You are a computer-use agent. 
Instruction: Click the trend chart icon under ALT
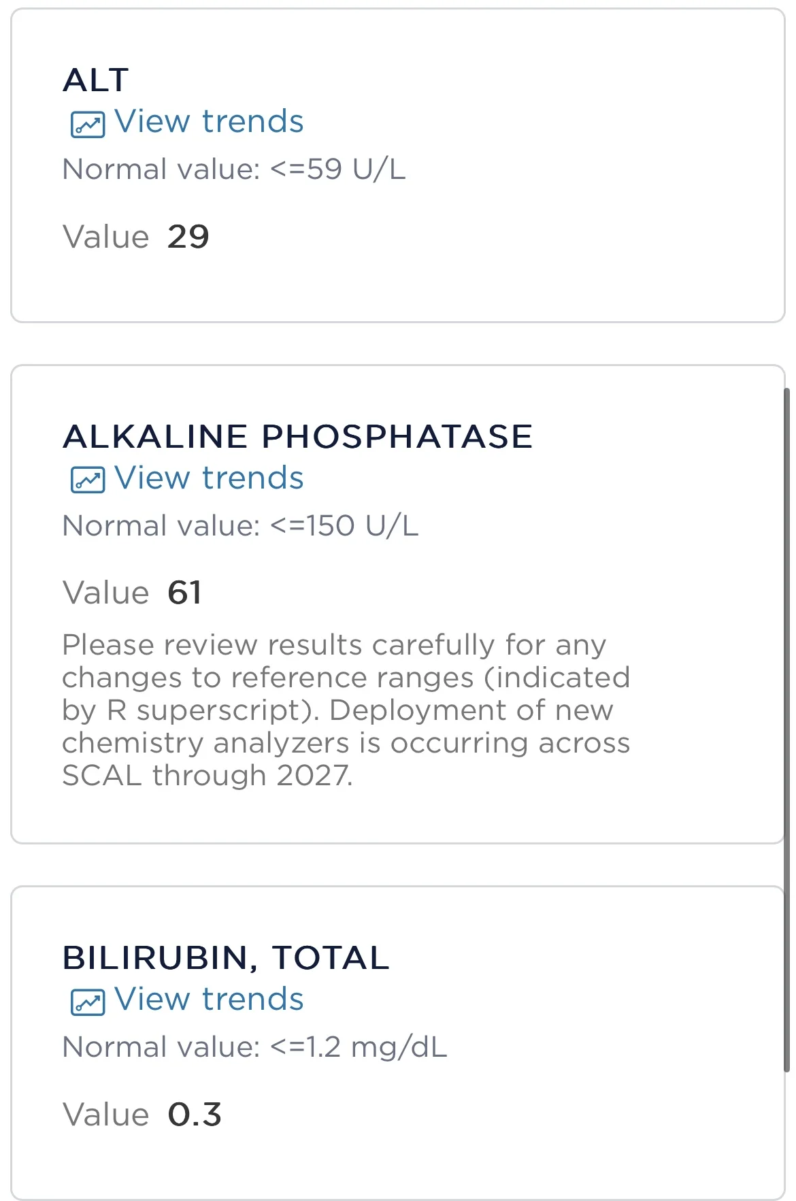(88, 125)
